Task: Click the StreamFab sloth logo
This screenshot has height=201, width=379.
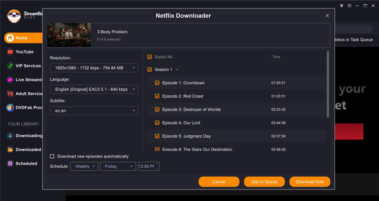Action: pos(14,16)
